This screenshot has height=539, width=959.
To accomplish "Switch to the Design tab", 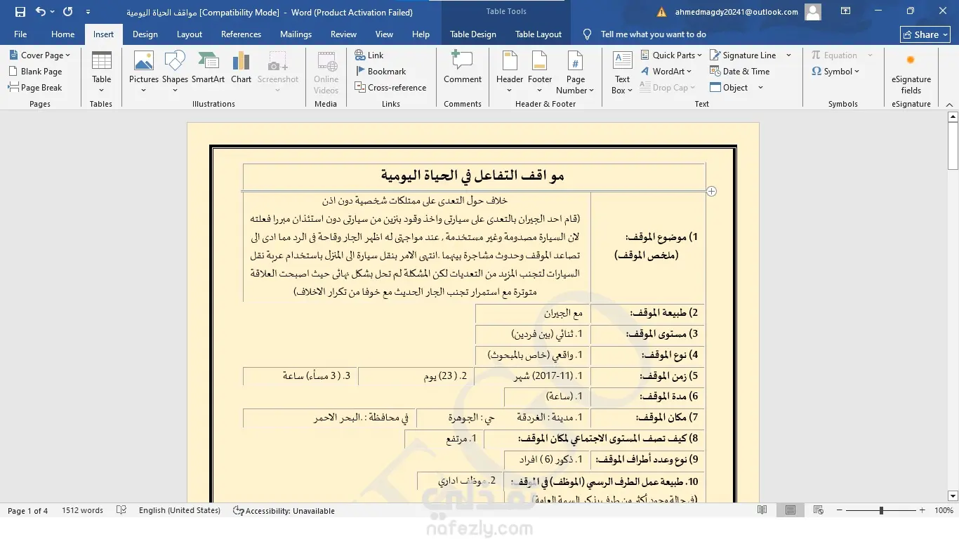I will pyautogui.click(x=145, y=34).
